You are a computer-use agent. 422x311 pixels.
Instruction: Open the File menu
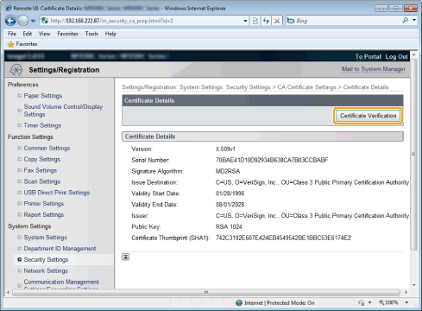[x=12, y=34]
